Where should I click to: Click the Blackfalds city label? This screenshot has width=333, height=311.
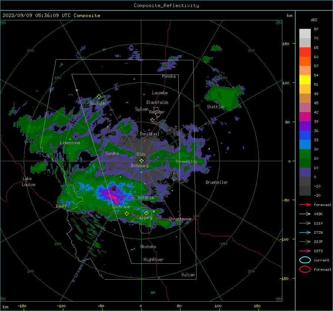(x=157, y=102)
